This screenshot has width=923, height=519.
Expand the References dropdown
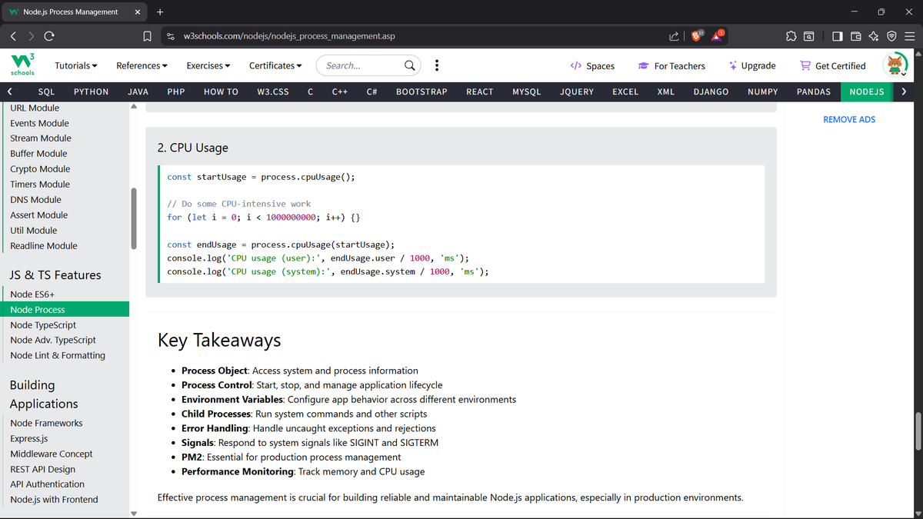(142, 65)
